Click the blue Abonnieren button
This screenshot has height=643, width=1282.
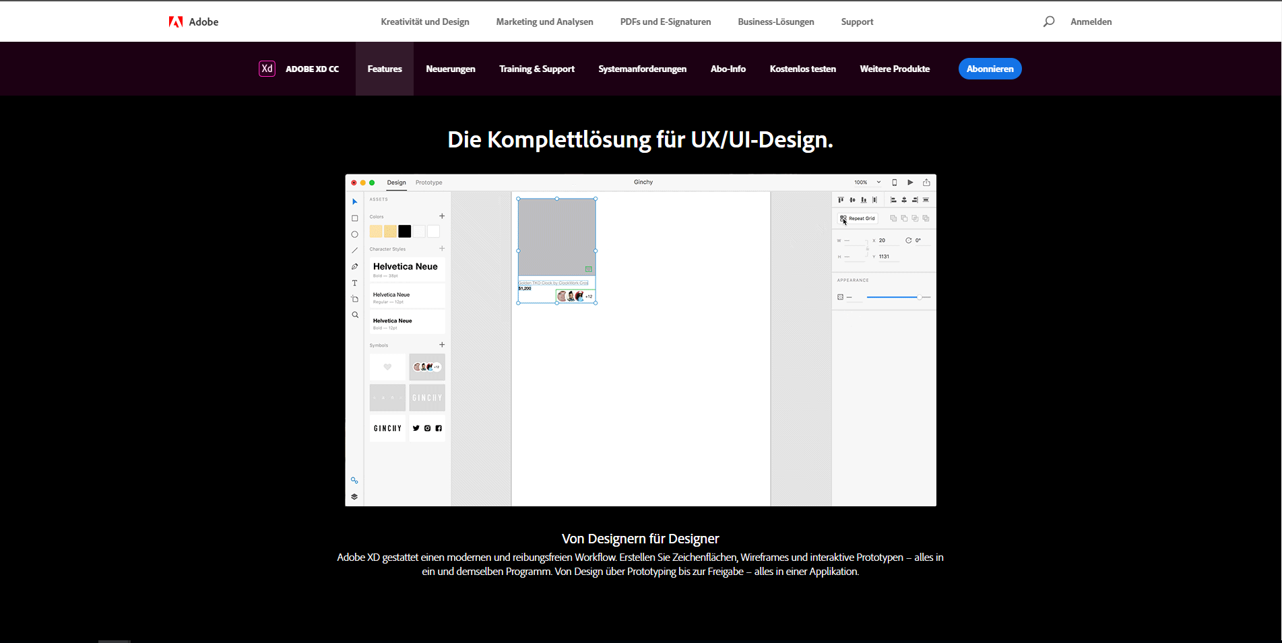pos(990,69)
